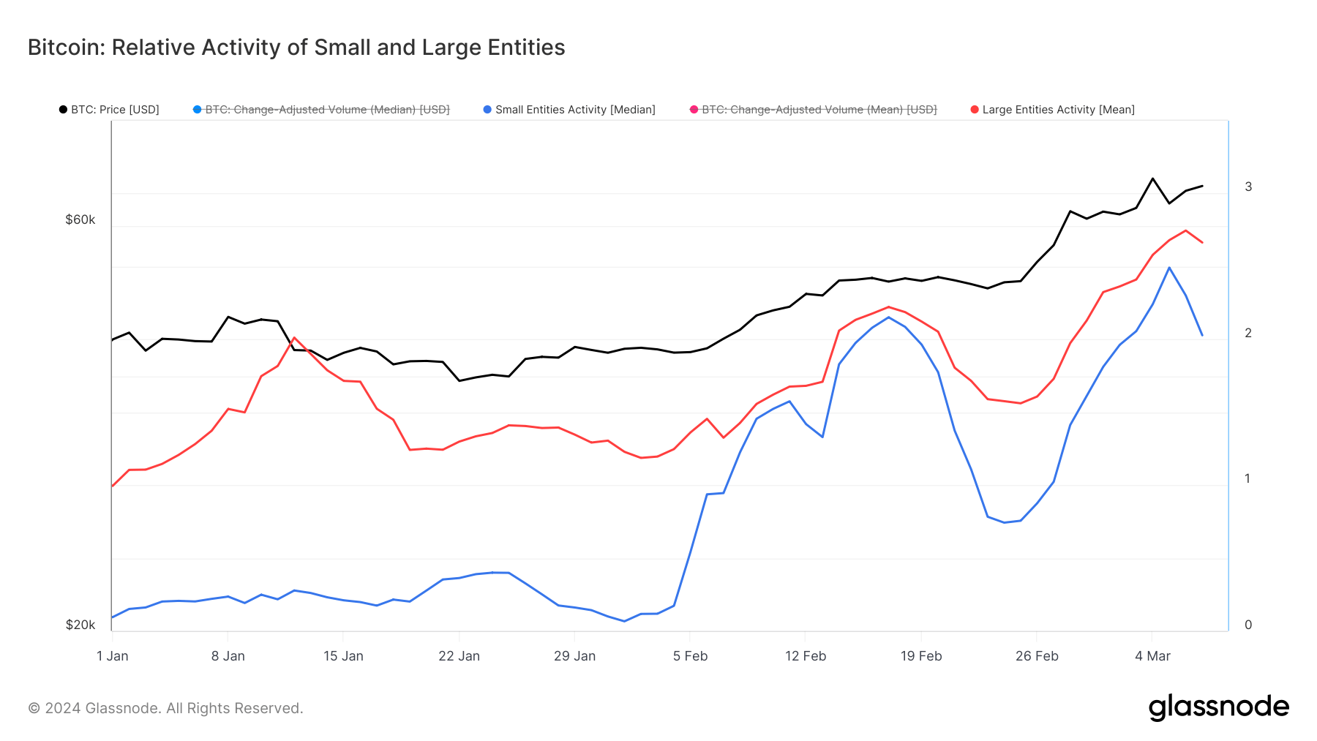Click the 4 Mar x-axis label
The image size is (1317, 741).
(x=1154, y=656)
